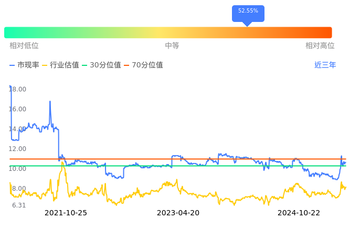Click the green 30分位值 legend line marker
360x231 pixels.
coord(84,65)
